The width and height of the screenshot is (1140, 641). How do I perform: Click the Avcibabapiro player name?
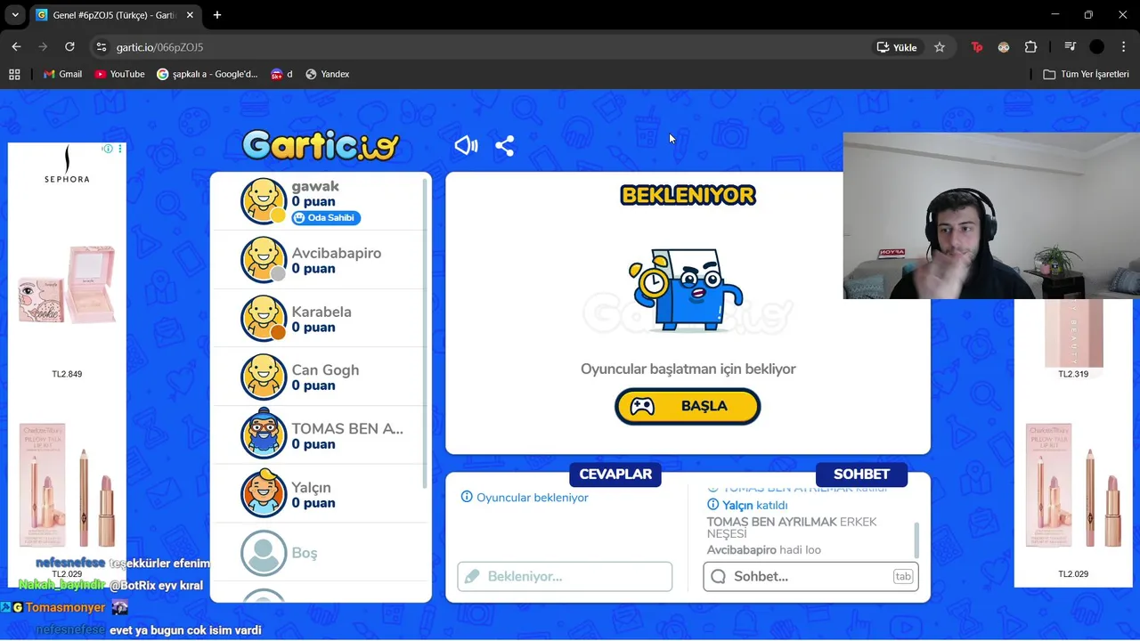coord(337,254)
